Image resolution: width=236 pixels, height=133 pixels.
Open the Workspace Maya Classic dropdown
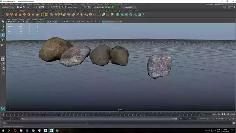[x=225, y=5]
